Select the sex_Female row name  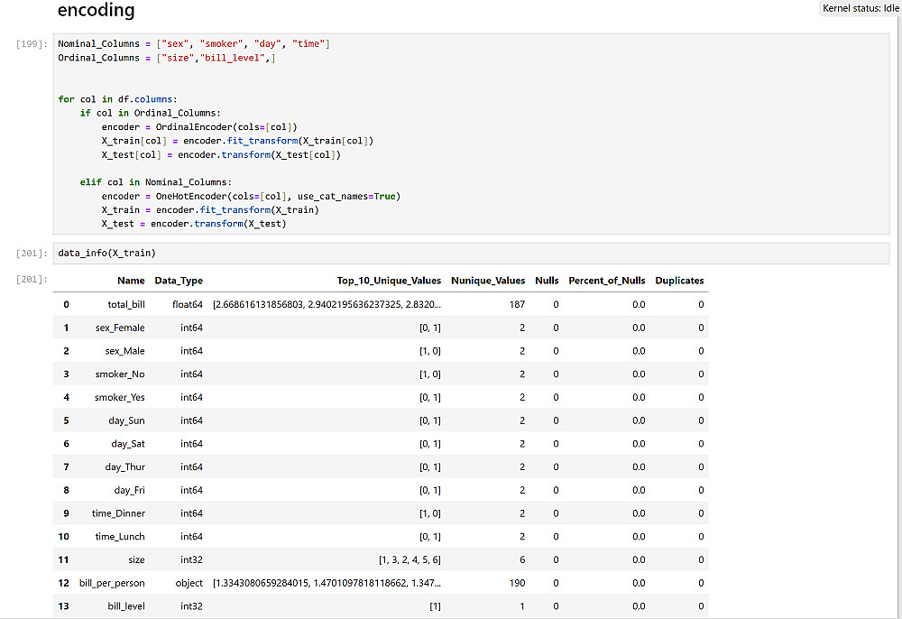pyautogui.click(x=120, y=328)
